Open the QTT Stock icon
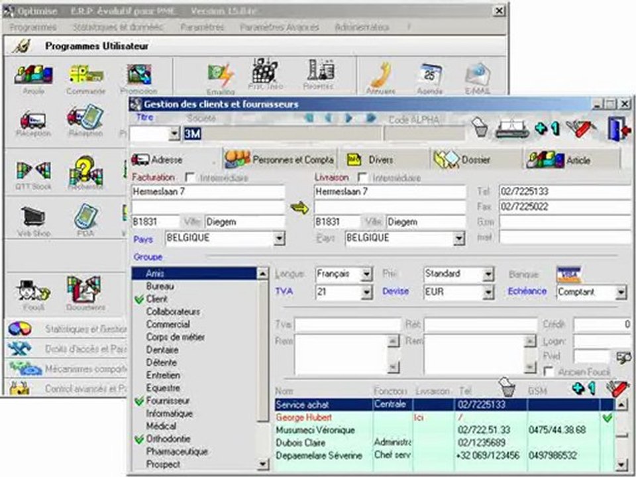 (x=34, y=170)
